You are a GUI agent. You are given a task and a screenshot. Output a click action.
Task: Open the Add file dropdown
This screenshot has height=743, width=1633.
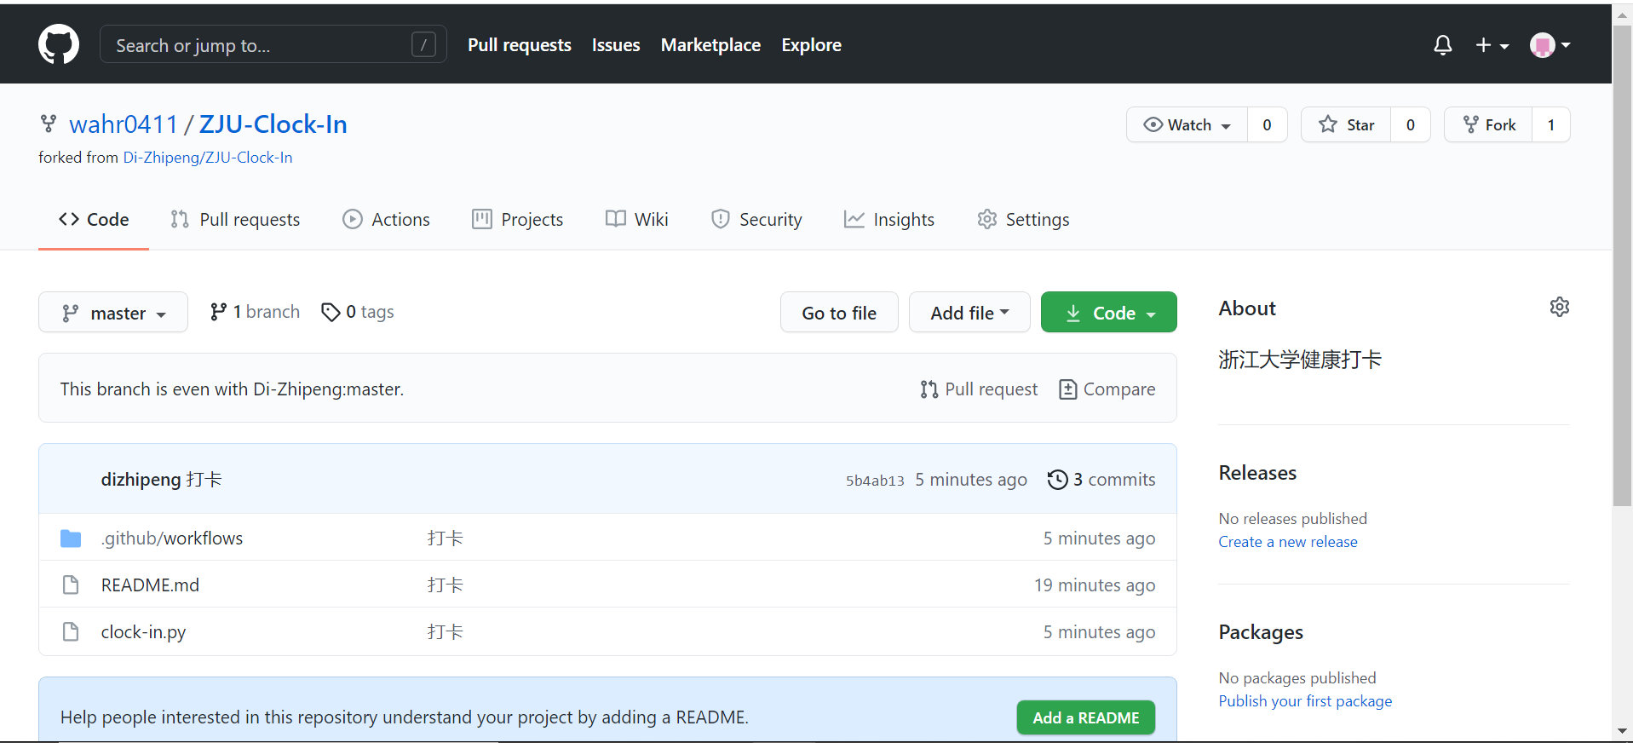pos(969,313)
